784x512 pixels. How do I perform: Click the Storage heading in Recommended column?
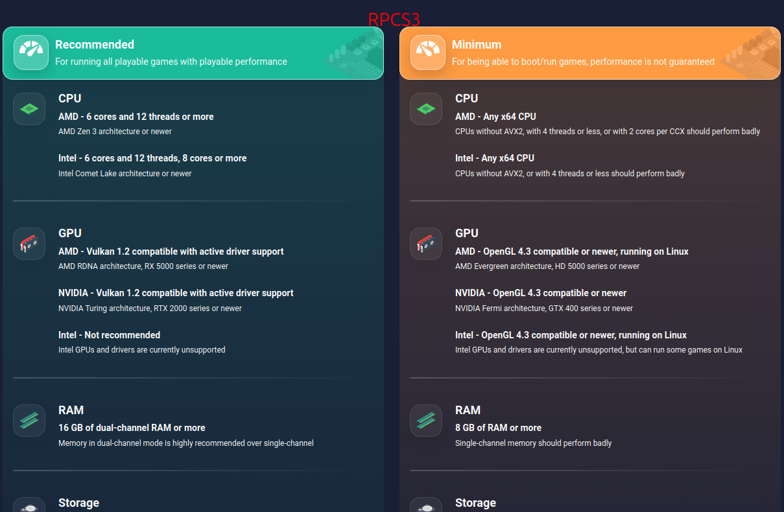coord(78,503)
